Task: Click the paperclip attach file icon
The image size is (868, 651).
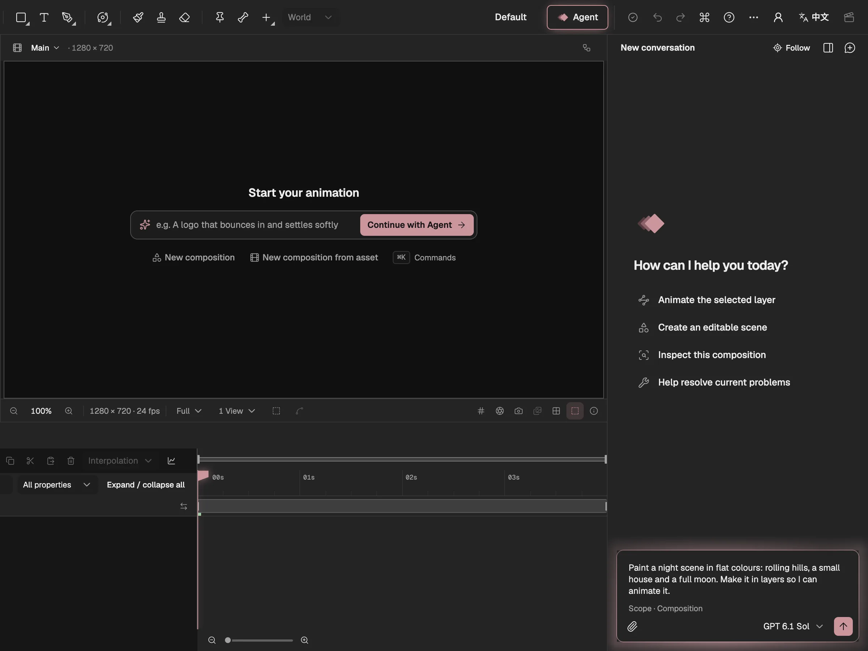Action: click(632, 627)
